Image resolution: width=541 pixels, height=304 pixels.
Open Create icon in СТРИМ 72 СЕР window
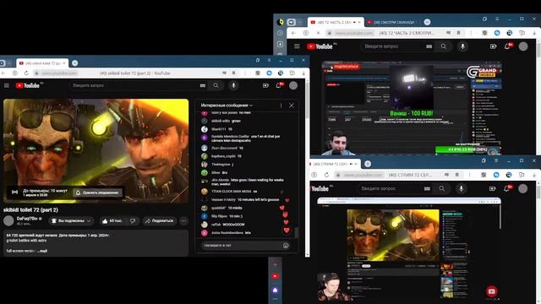point(492,188)
